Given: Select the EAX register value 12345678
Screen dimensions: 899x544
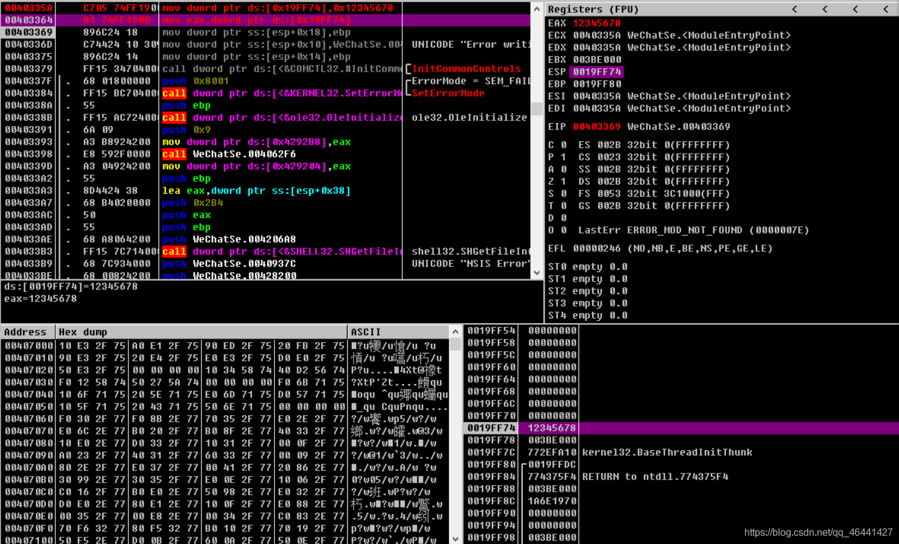Looking at the screenshot, I should pyautogui.click(x=596, y=23).
